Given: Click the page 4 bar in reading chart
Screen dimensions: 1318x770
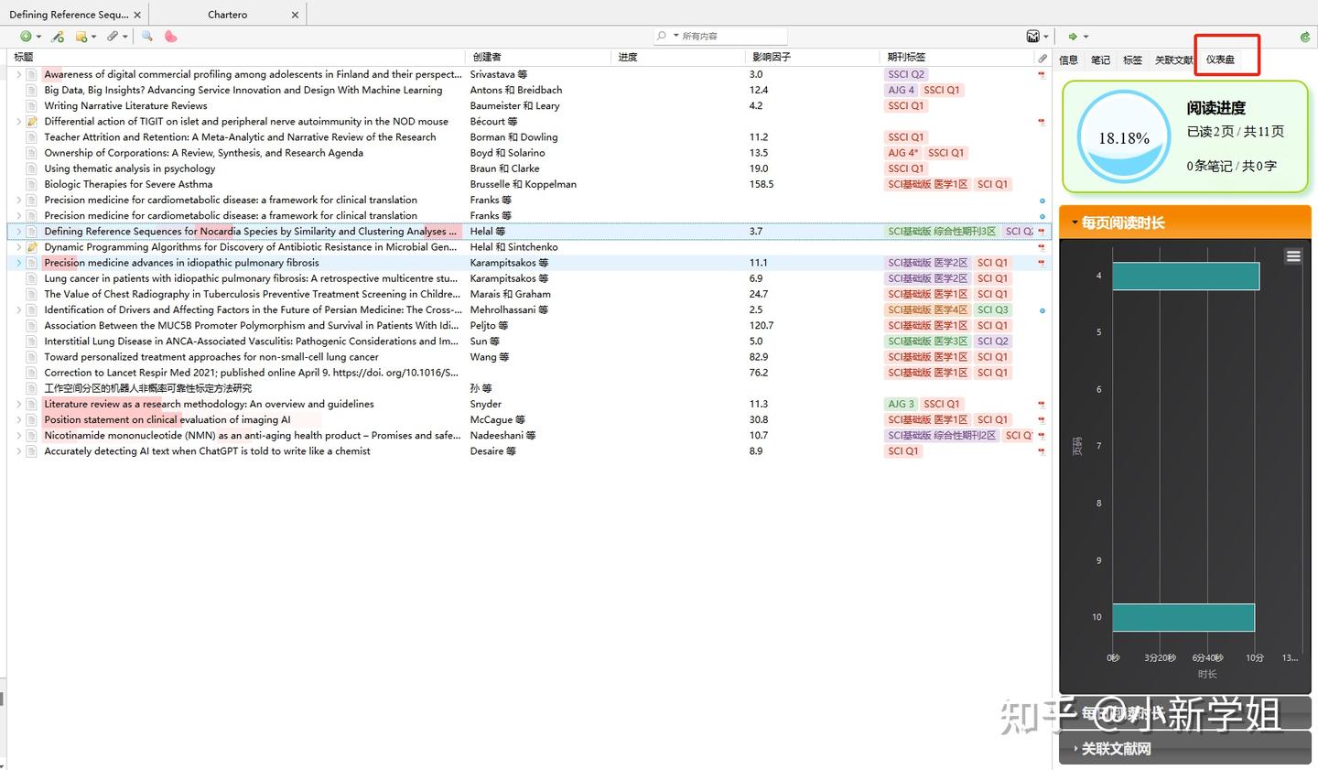Looking at the screenshot, I should 1186,276.
